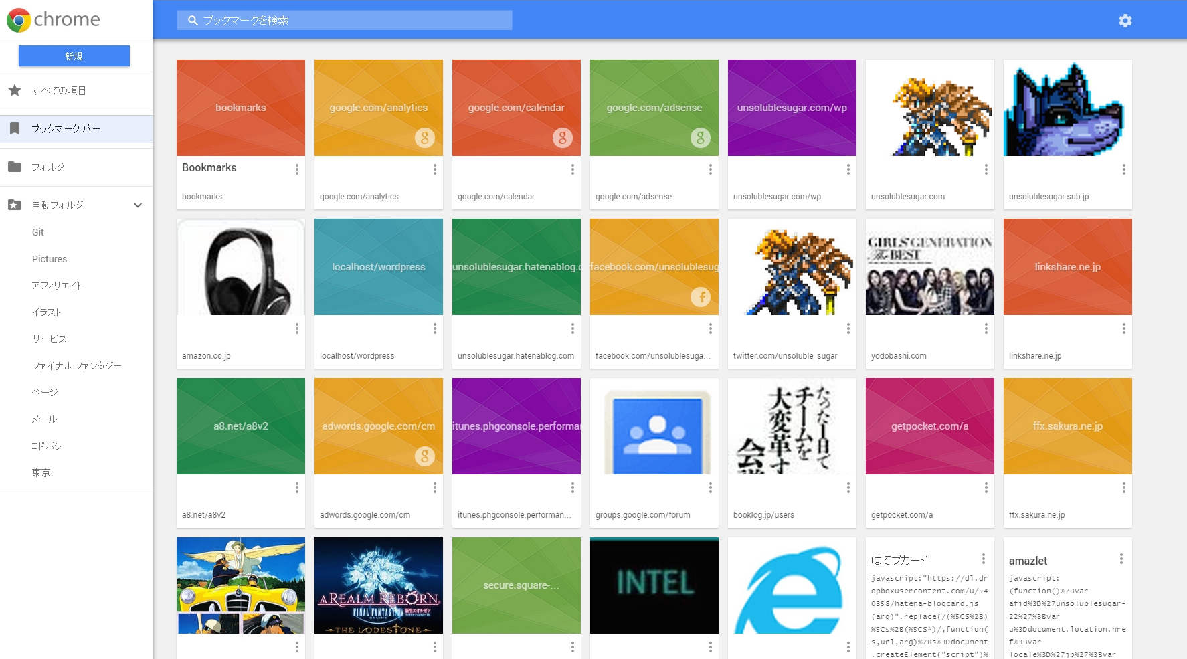
Task: Click the folder icon beside フォルダ
Action: point(15,167)
